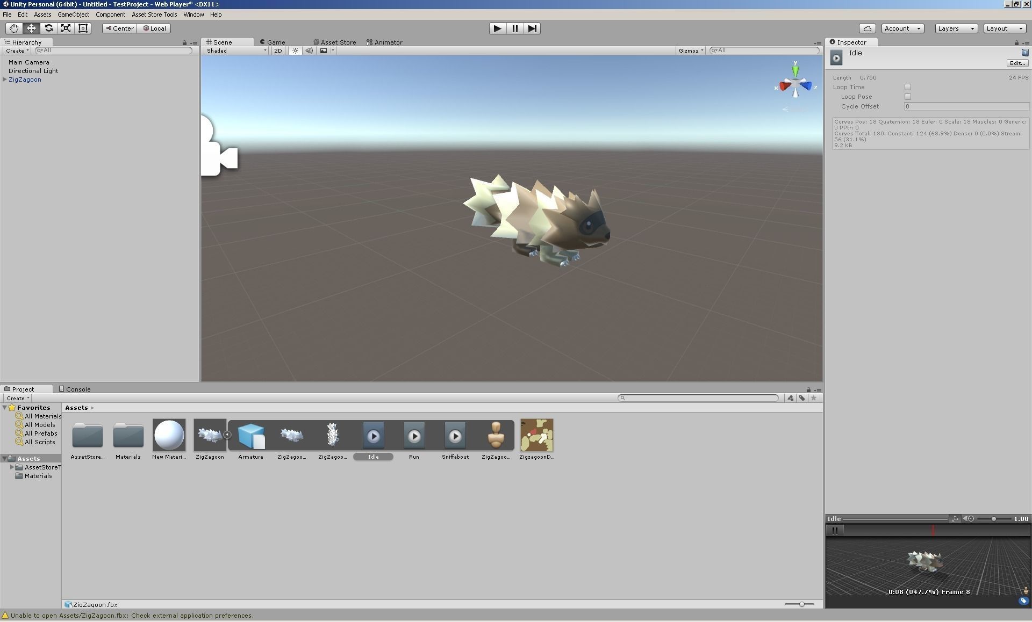
Task: Expand ZigZagoon in the Hierarchy
Action: point(5,79)
